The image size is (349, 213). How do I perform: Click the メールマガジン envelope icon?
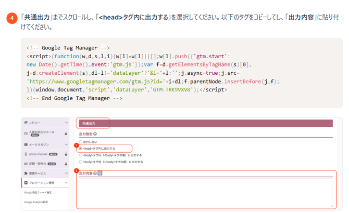coord(26,143)
